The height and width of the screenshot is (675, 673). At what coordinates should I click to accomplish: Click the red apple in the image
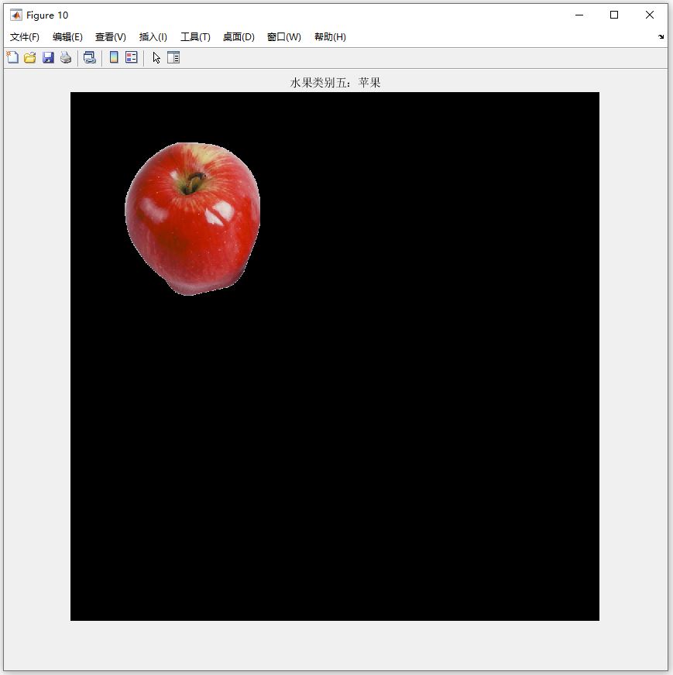(x=193, y=219)
